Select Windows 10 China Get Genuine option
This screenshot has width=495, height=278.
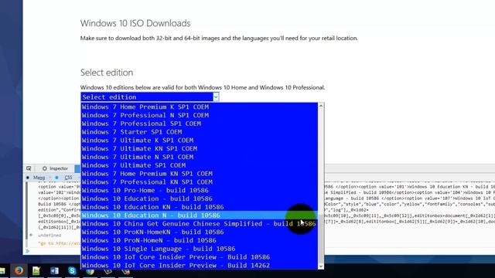(200, 224)
